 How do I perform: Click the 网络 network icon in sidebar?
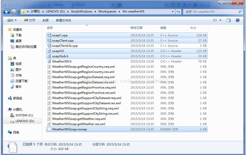[x=16, y=132]
